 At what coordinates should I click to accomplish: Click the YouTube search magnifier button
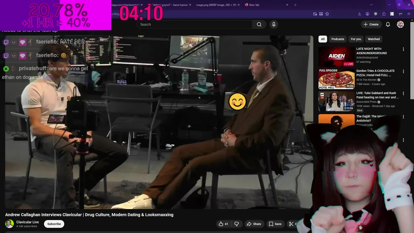259,24
